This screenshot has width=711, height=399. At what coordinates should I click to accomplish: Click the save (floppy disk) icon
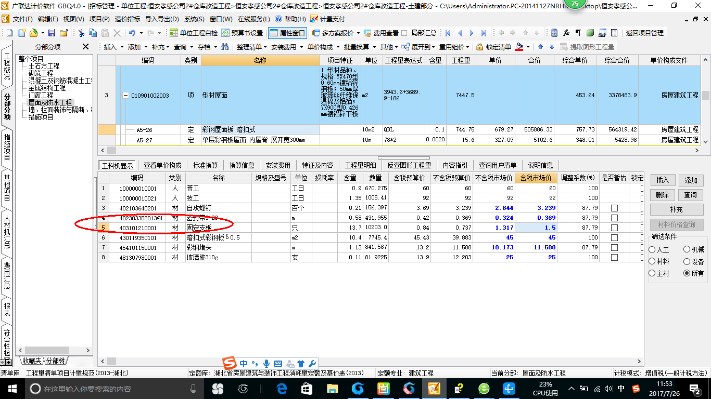click(x=52, y=33)
